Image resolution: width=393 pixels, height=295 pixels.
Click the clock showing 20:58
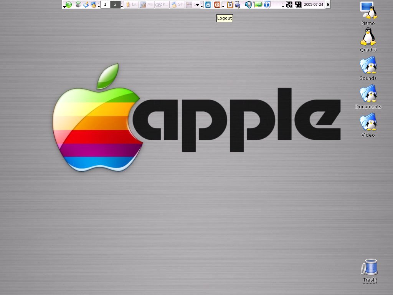coord(294,5)
